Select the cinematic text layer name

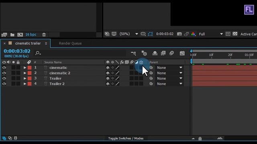point(58,68)
